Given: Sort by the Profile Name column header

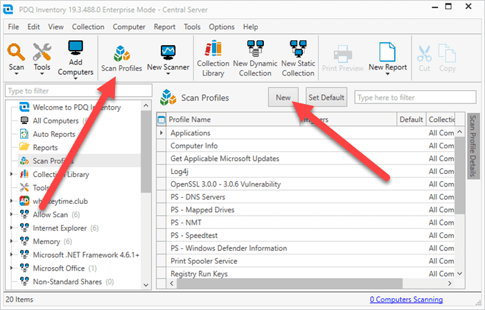Looking at the screenshot, I should 233,119.
